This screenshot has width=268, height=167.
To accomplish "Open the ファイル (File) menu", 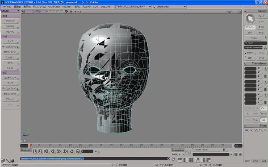I will click(x=7, y=7).
